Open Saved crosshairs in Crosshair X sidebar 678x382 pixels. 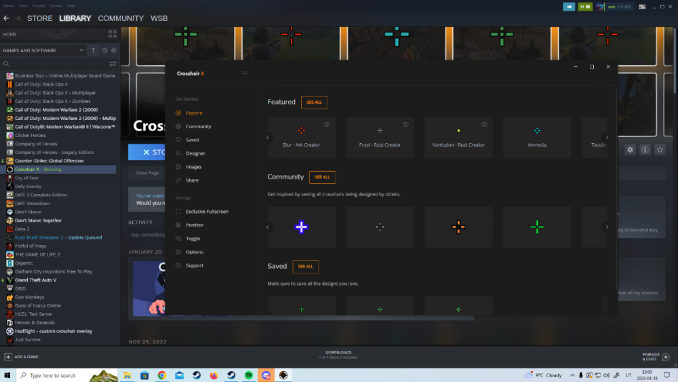pyautogui.click(x=192, y=140)
